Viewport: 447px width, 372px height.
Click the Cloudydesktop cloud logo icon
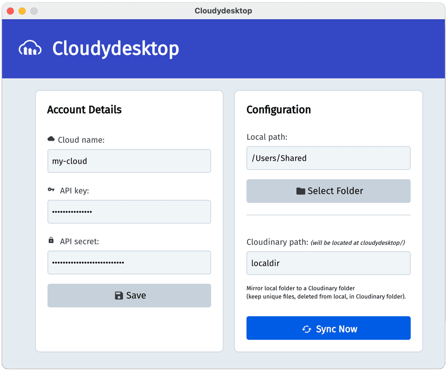coord(30,48)
